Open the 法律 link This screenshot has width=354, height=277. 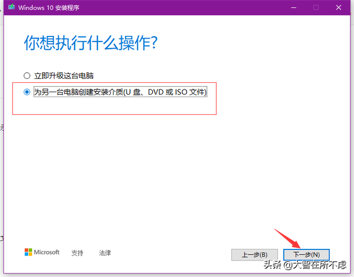coord(105,253)
